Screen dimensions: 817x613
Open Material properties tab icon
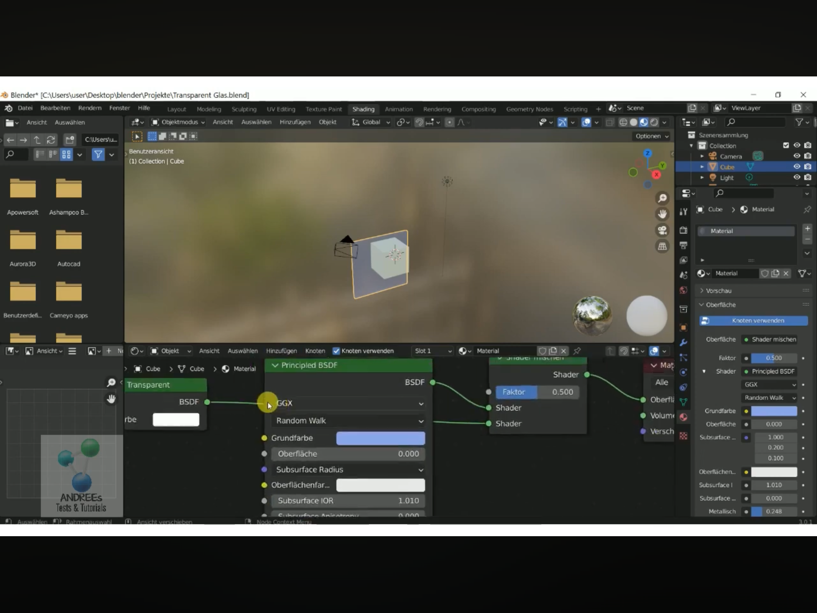tap(683, 417)
